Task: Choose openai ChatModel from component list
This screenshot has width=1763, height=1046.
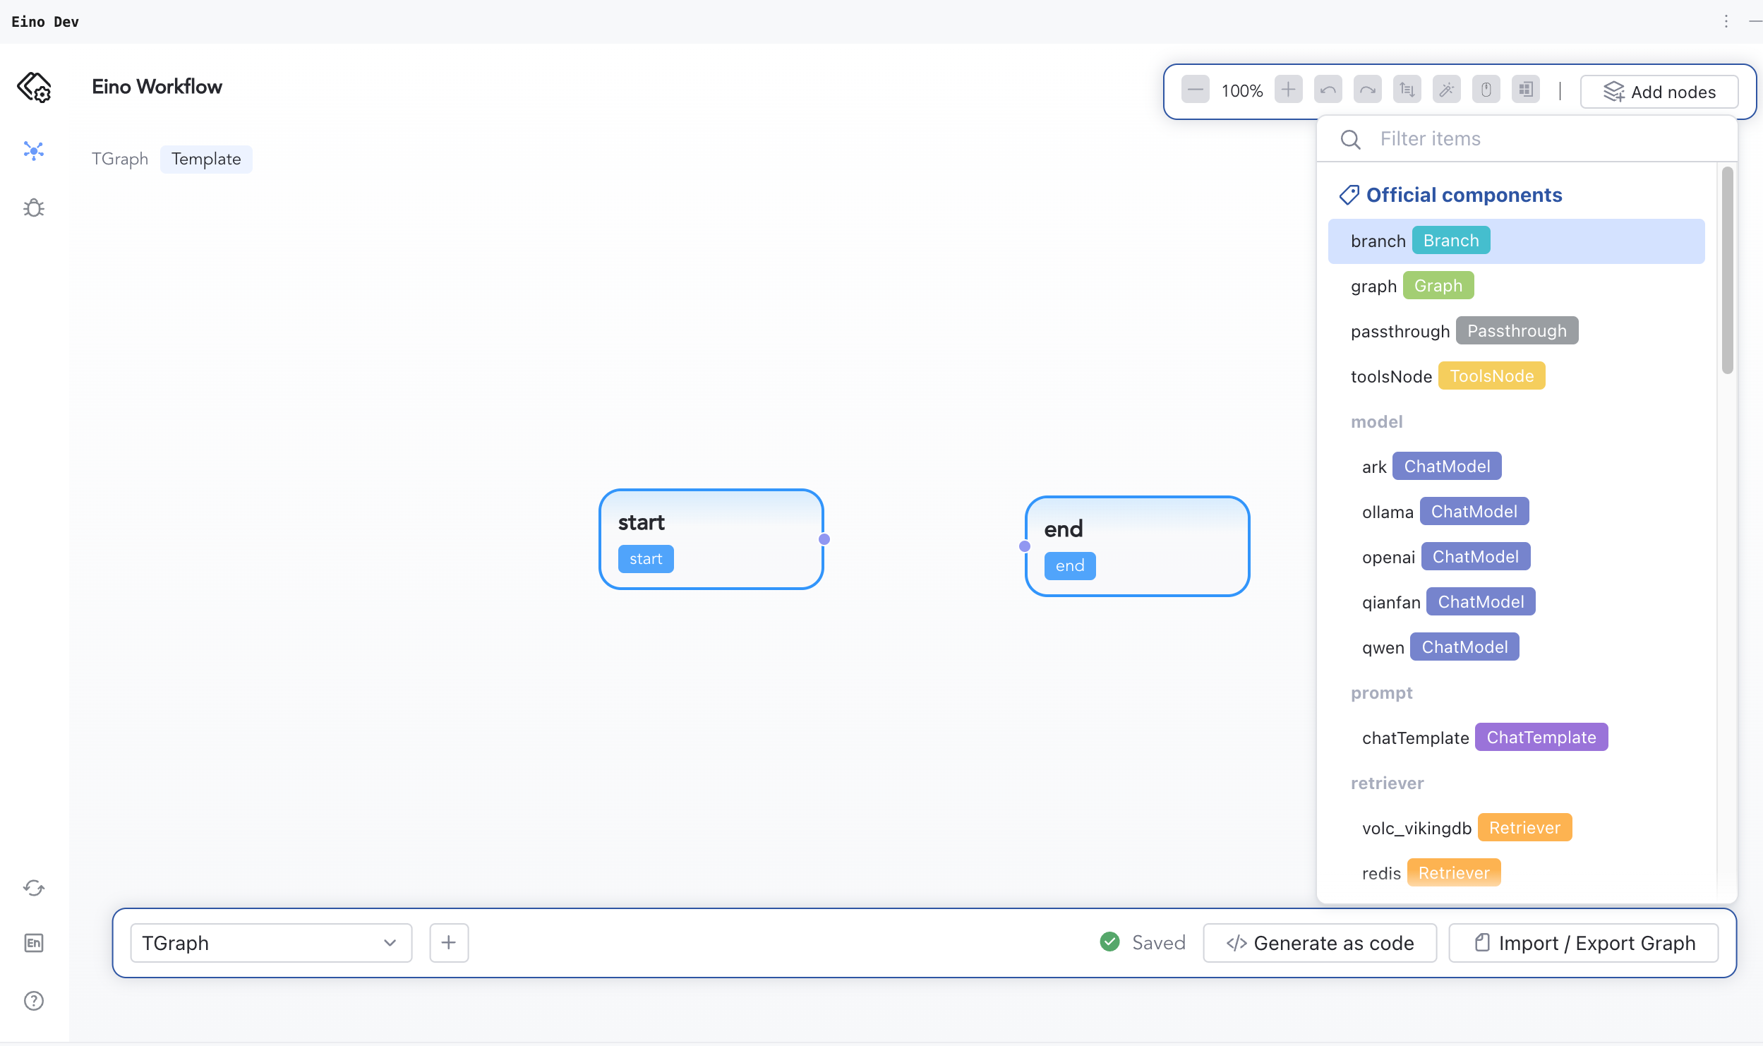Action: click(x=1445, y=557)
